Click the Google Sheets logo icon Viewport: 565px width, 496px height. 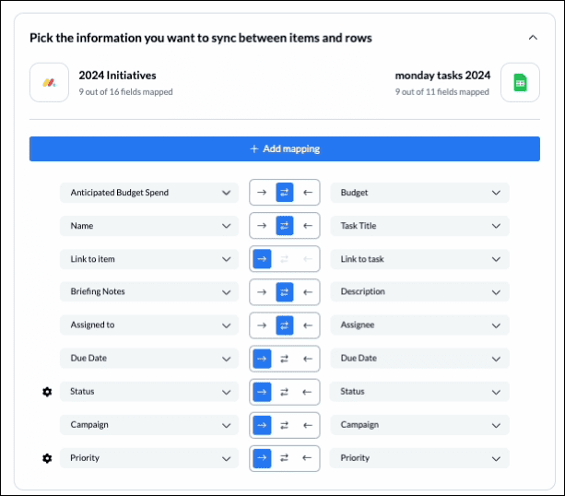(x=520, y=83)
